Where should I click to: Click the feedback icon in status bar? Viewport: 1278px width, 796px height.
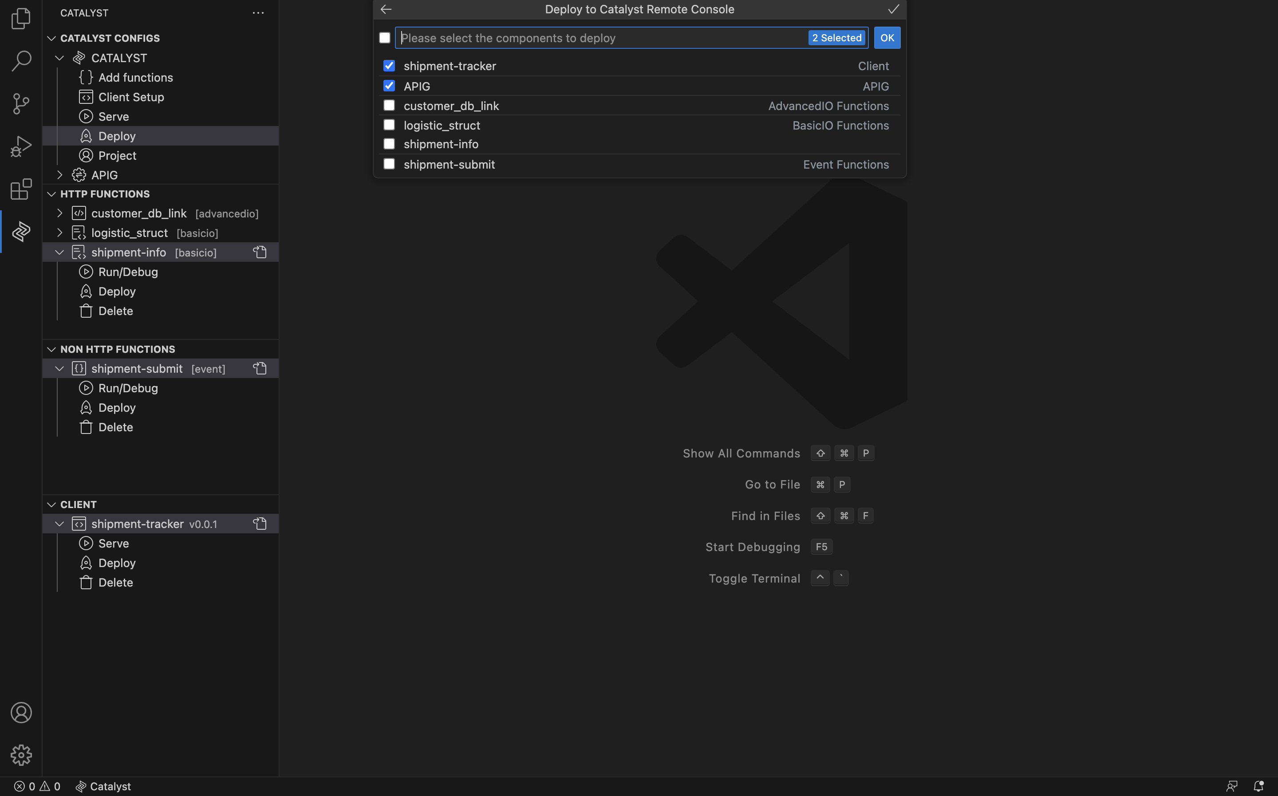click(x=1232, y=786)
